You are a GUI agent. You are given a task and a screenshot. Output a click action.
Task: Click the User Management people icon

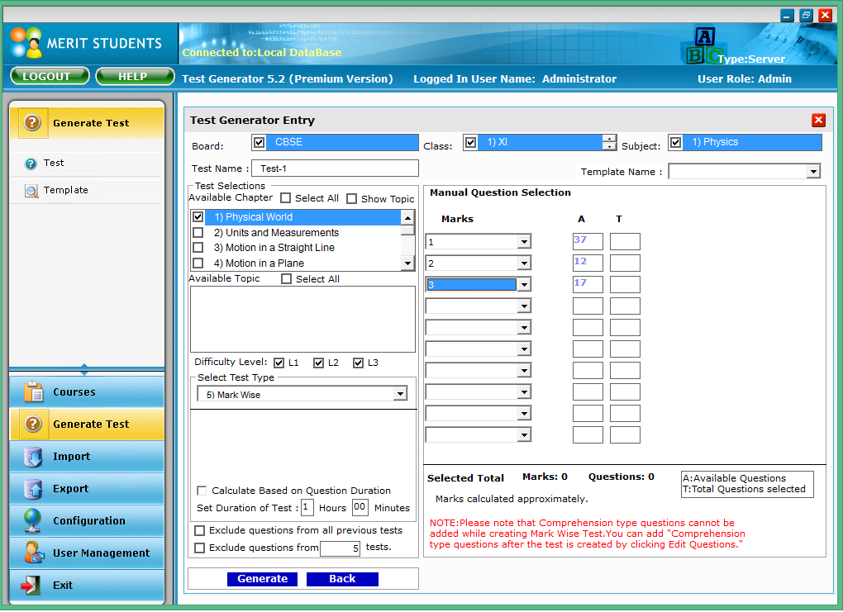coord(34,553)
